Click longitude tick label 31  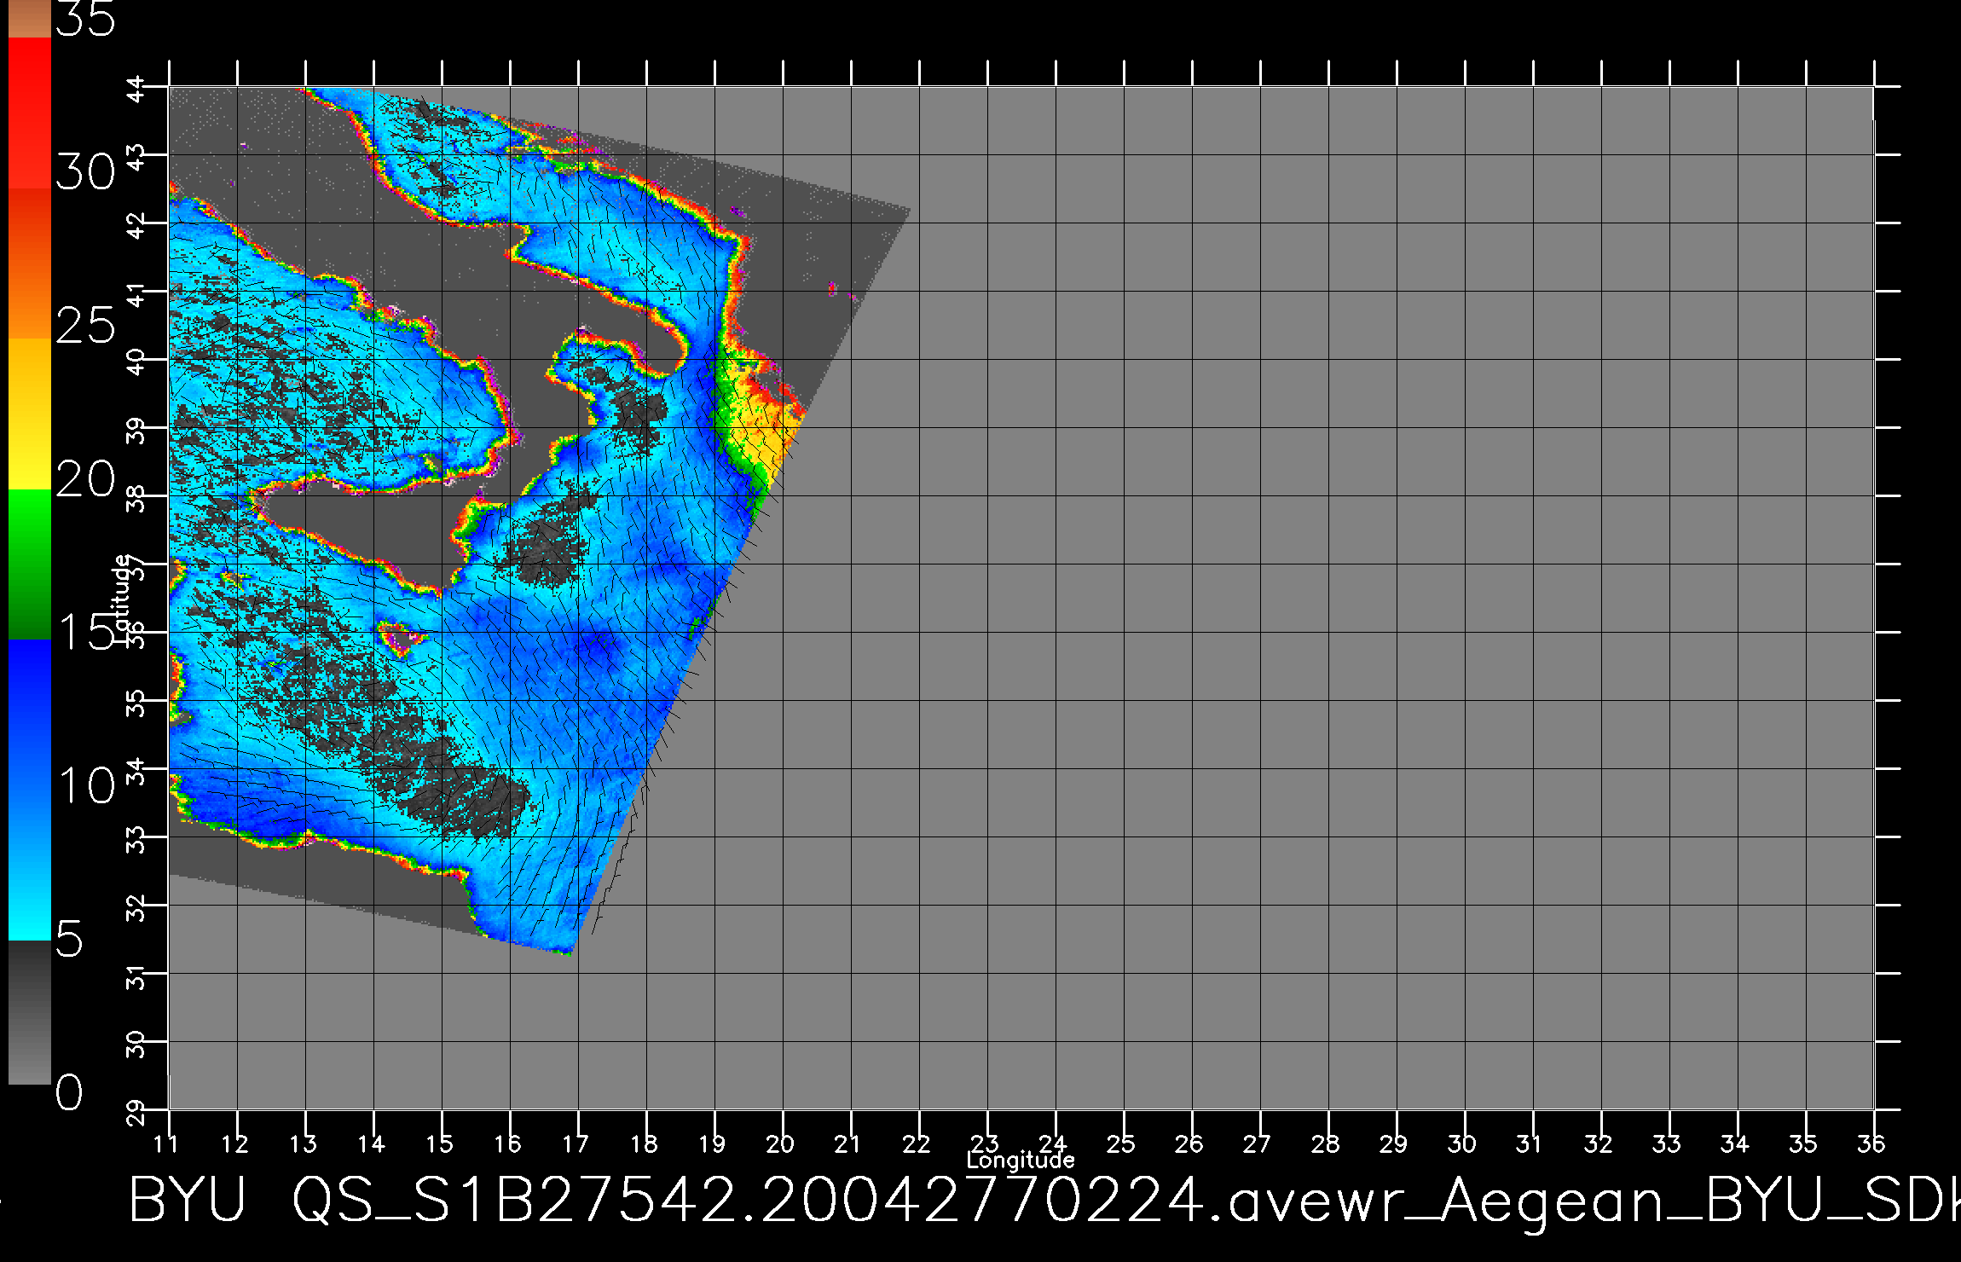(x=1530, y=1143)
